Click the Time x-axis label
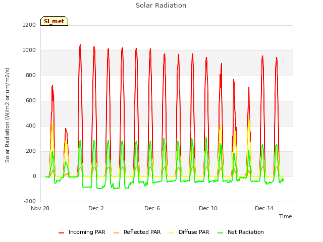 [x=286, y=216]
